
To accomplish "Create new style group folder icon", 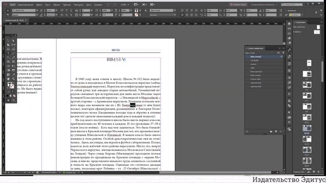I will [271, 132].
